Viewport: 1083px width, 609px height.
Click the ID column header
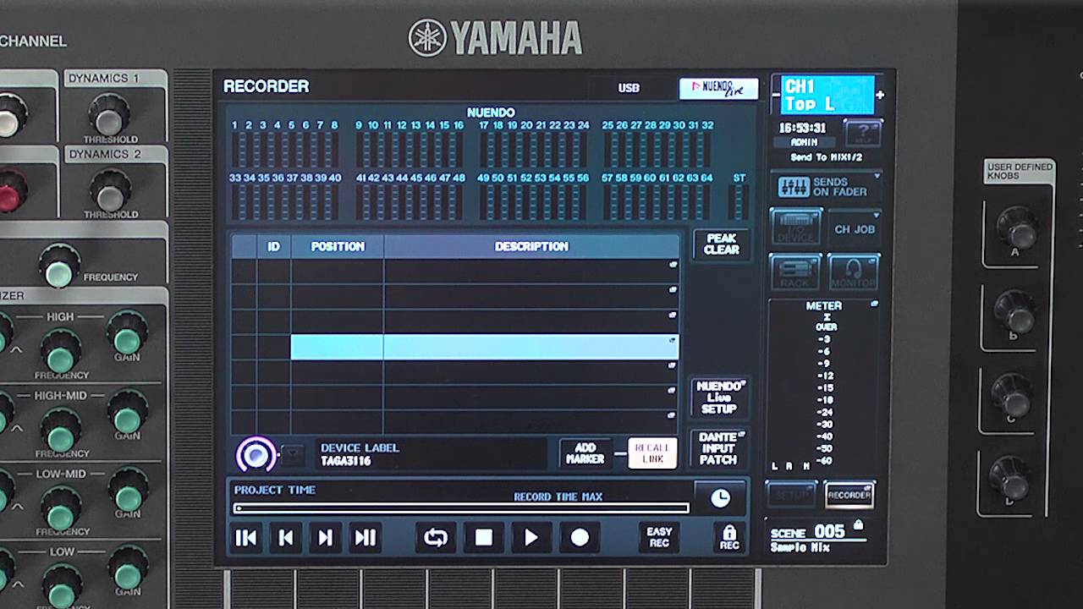click(x=273, y=247)
